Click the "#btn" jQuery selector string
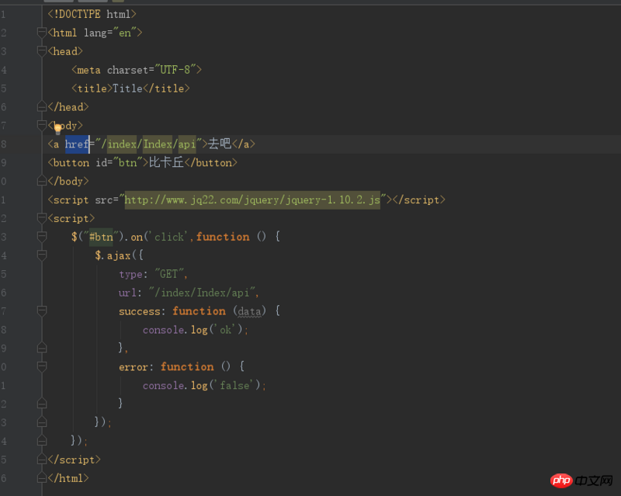The image size is (621, 496). coord(101,237)
